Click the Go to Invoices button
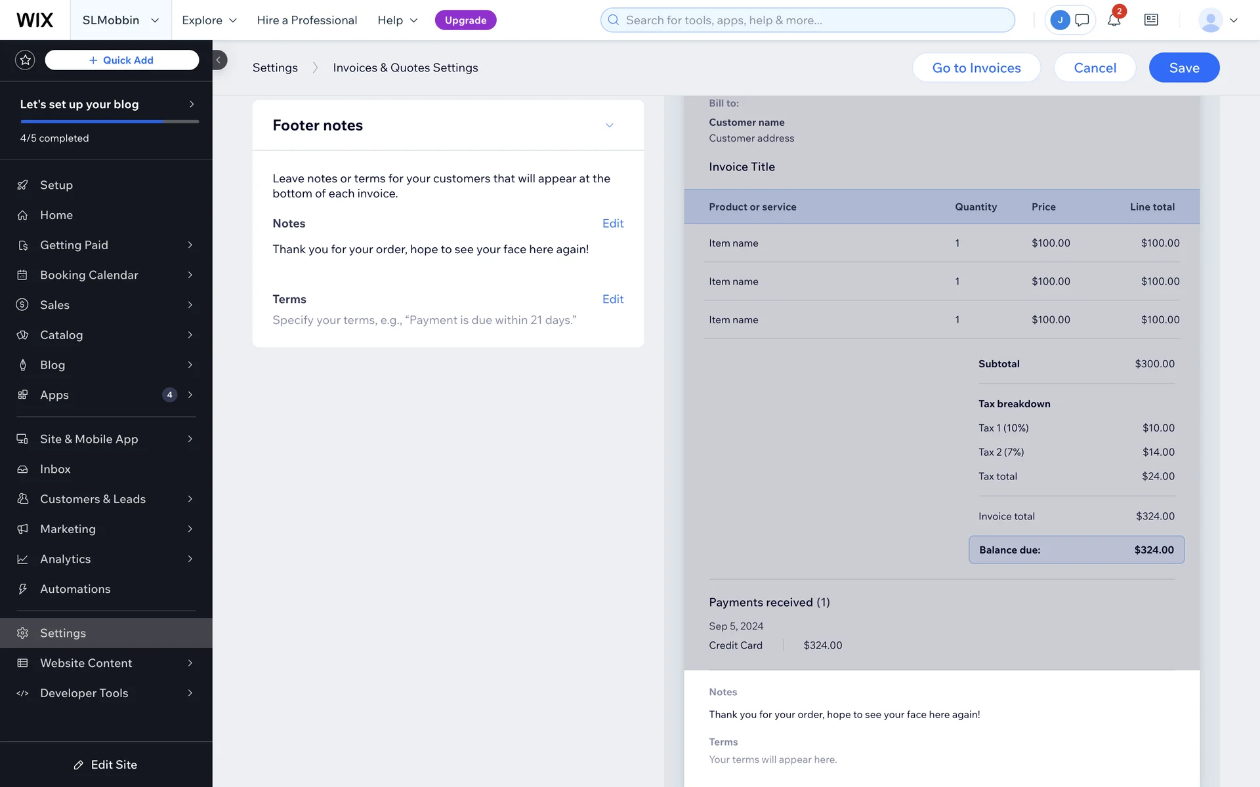 click(976, 68)
